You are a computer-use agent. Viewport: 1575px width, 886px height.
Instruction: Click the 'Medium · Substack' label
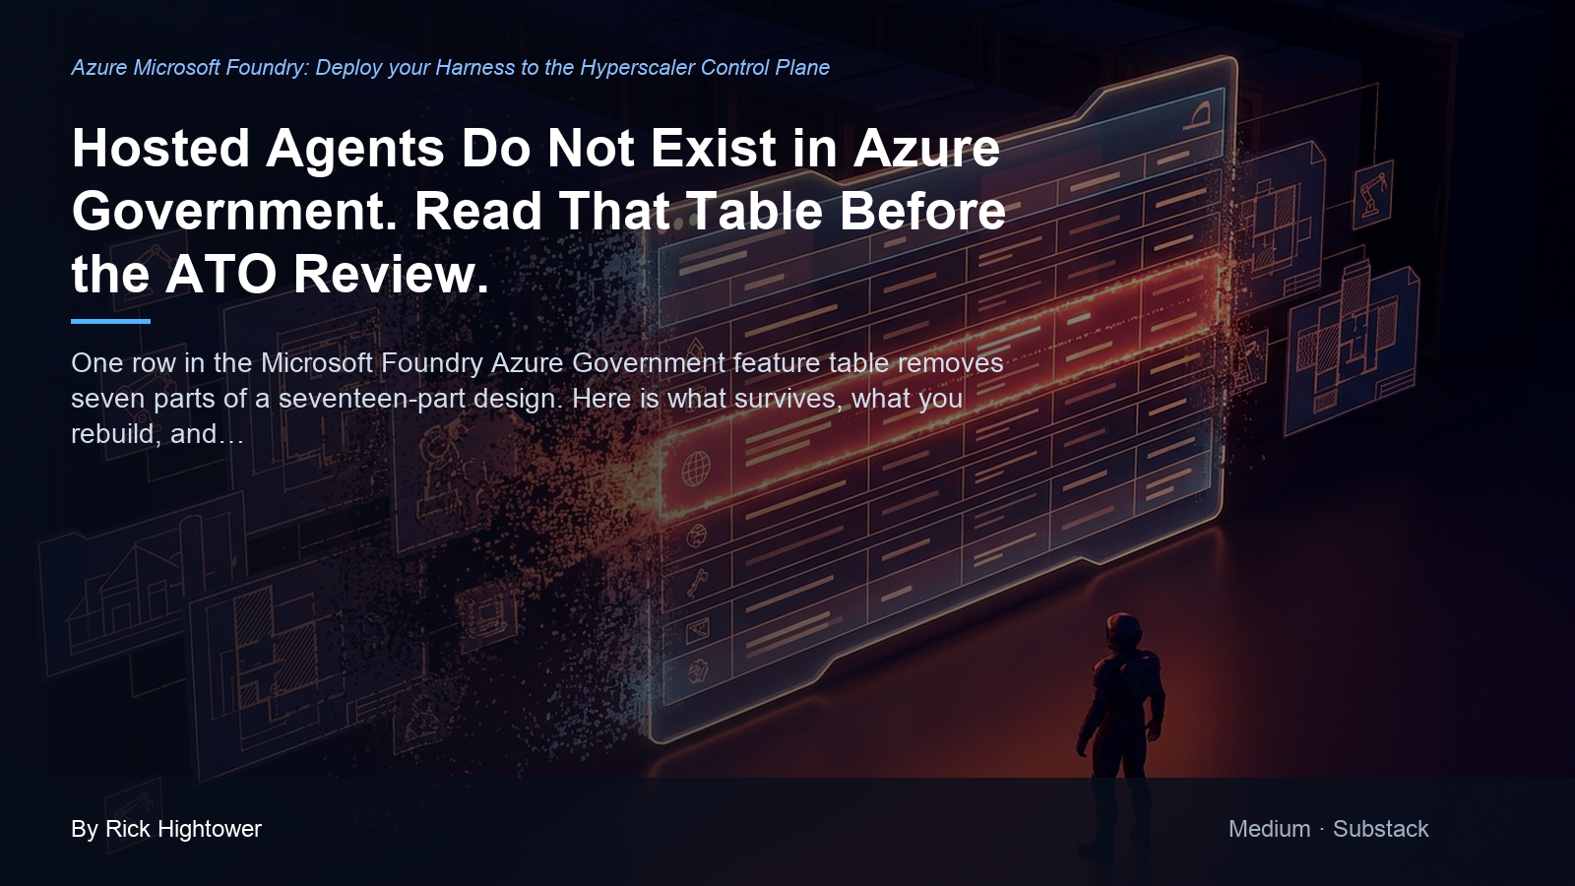[1328, 829]
